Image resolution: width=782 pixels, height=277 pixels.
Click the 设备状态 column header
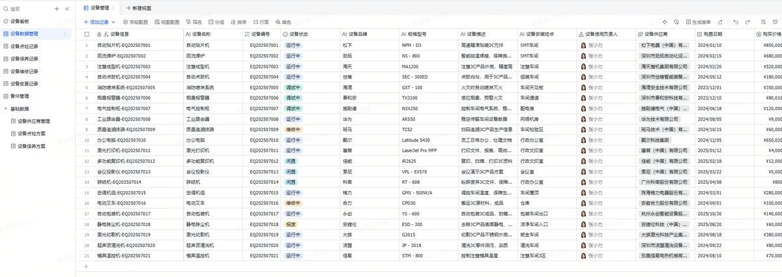(x=310, y=33)
